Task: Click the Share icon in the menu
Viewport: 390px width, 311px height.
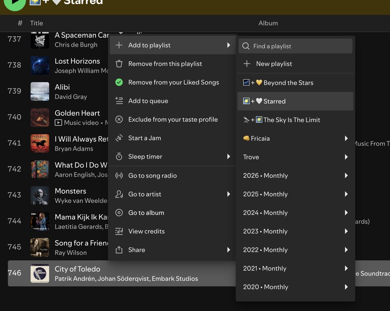Action: tap(119, 250)
